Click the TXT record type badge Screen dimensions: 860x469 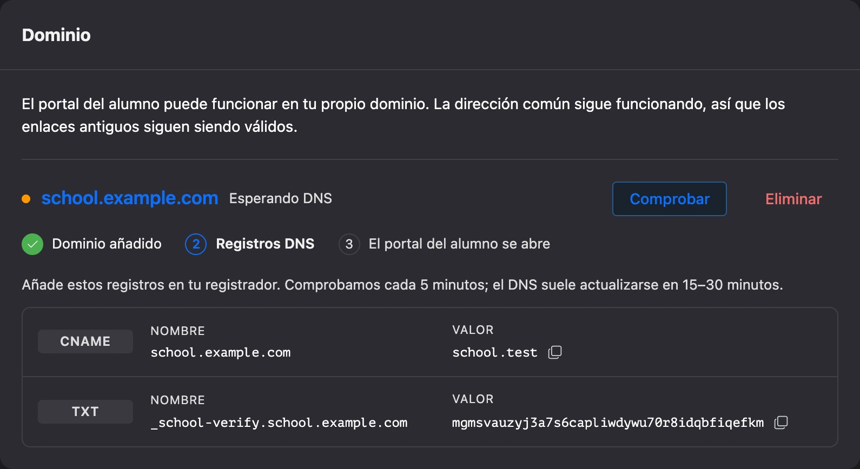tap(85, 412)
